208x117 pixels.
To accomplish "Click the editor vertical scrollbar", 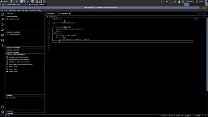I will tap(207, 54).
